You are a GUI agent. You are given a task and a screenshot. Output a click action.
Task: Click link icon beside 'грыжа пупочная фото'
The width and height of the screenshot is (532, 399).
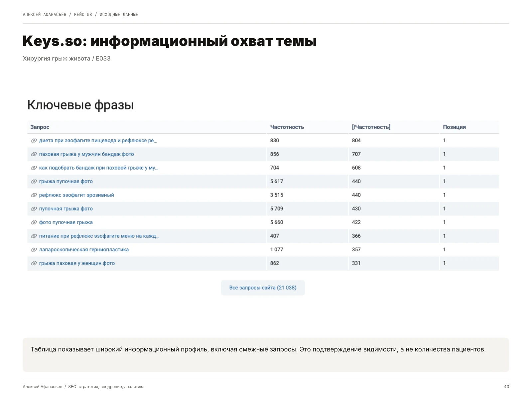(34, 182)
